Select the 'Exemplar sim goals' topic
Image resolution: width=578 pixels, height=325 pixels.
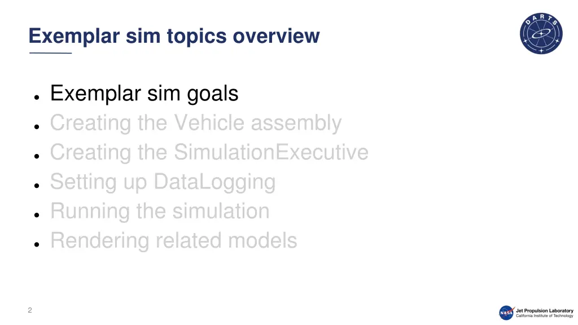(x=144, y=94)
